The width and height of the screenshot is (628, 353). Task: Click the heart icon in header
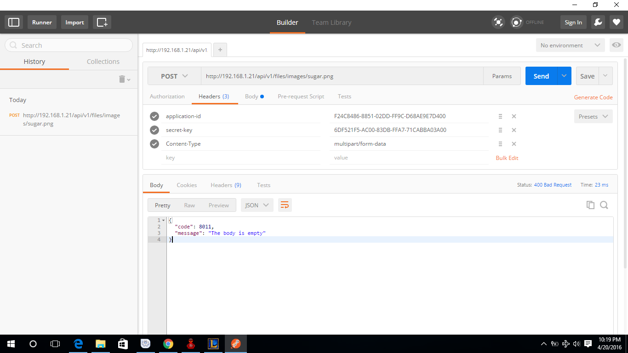pos(617,22)
